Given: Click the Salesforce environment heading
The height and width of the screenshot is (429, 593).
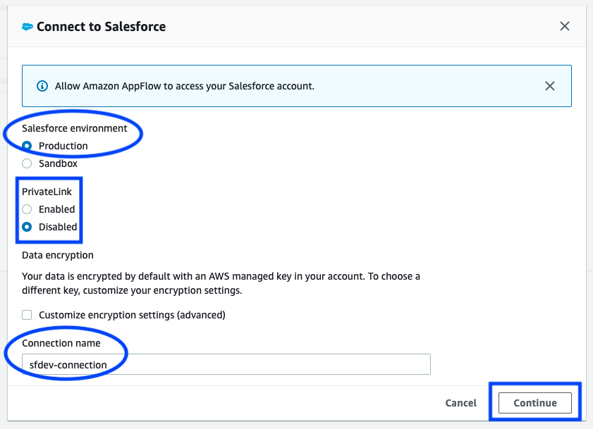Looking at the screenshot, I should (x=75, y=128).
